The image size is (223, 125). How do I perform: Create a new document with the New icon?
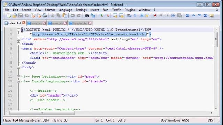pyautogui.click(x=8, y=15)
